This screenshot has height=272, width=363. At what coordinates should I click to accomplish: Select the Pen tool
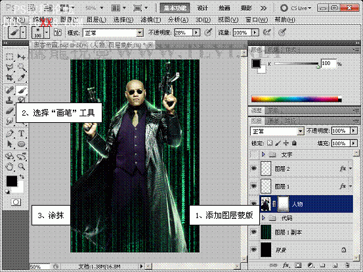(9, 133)
